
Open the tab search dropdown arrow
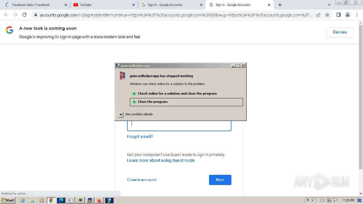pos(329,5)
